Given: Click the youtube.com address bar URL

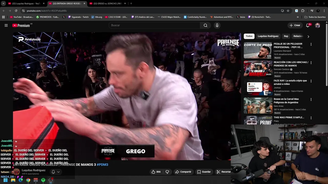Looking at the screenshot, I should (47, 11).
